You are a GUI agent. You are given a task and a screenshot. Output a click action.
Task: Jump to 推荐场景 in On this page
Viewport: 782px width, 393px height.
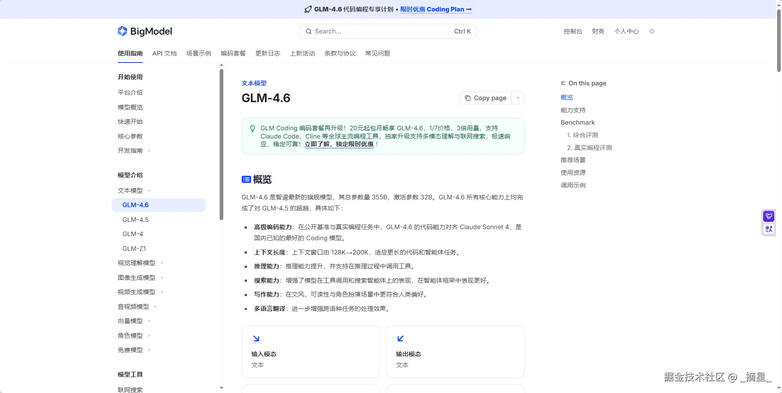tap(573, 160)
